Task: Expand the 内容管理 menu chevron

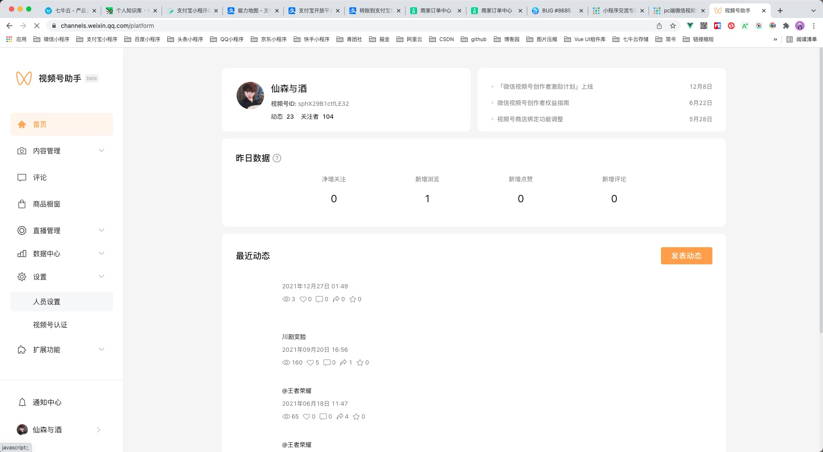Action: pyautogui.click(x=102, y=150)
